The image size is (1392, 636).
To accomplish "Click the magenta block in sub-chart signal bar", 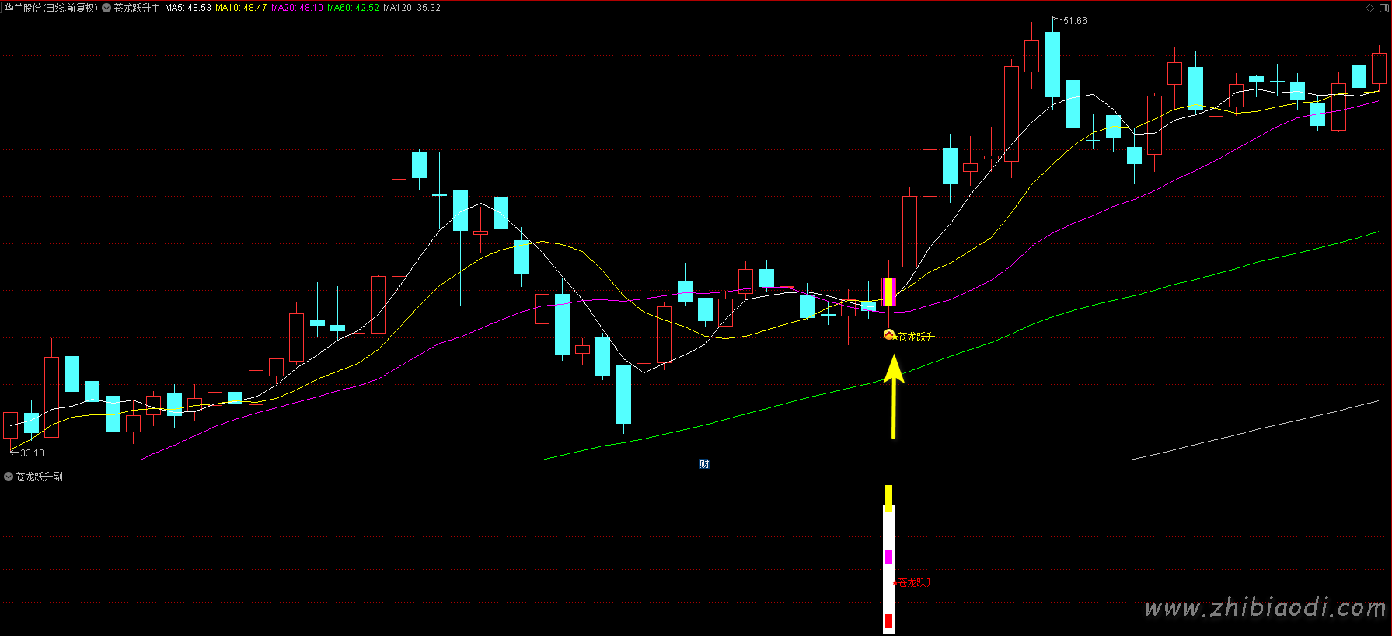I will pos(888,557).
